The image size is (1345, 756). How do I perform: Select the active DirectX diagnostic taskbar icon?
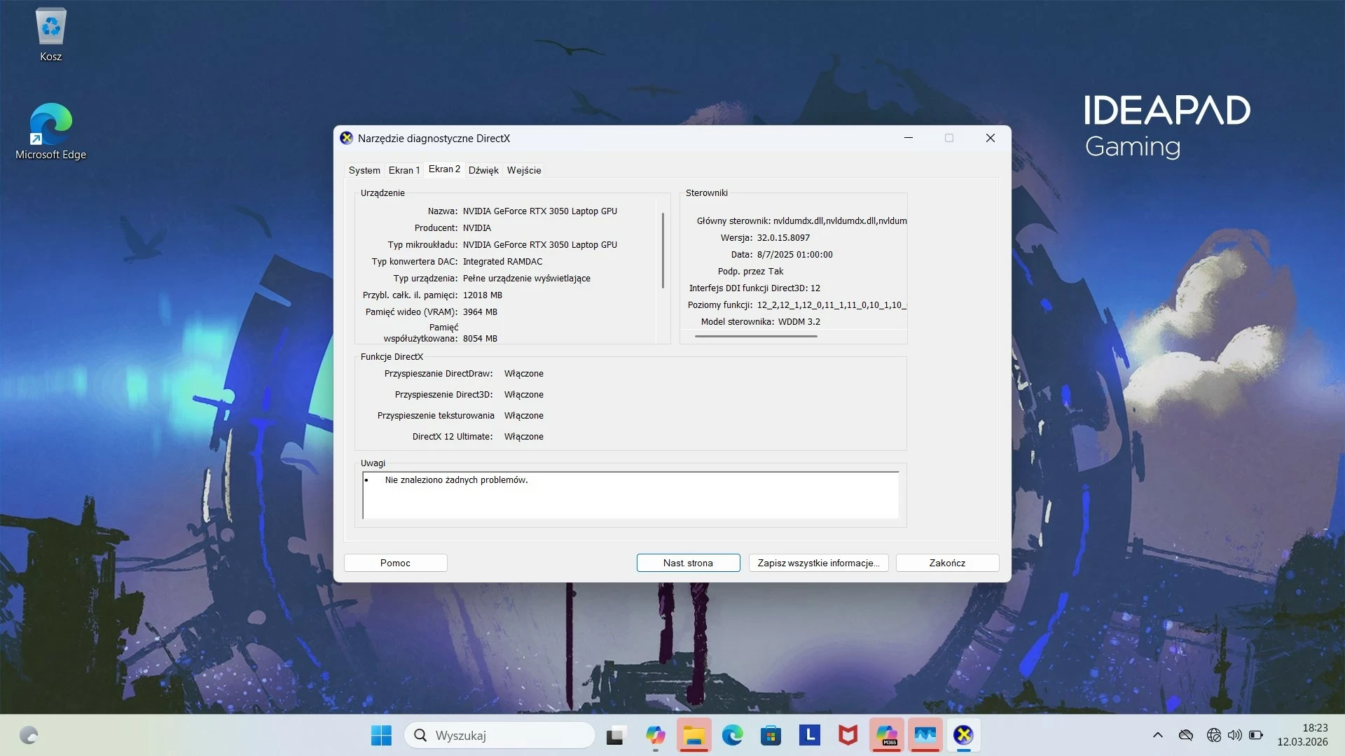[963, 735]
